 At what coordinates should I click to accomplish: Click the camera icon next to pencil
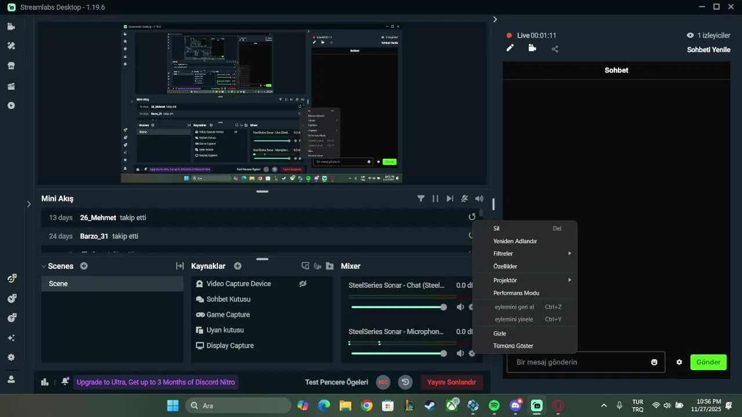[x=532, y=48]
